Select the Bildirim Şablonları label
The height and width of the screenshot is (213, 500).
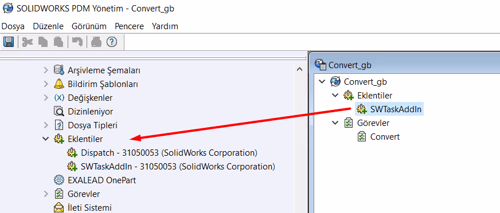pos(103,84)
